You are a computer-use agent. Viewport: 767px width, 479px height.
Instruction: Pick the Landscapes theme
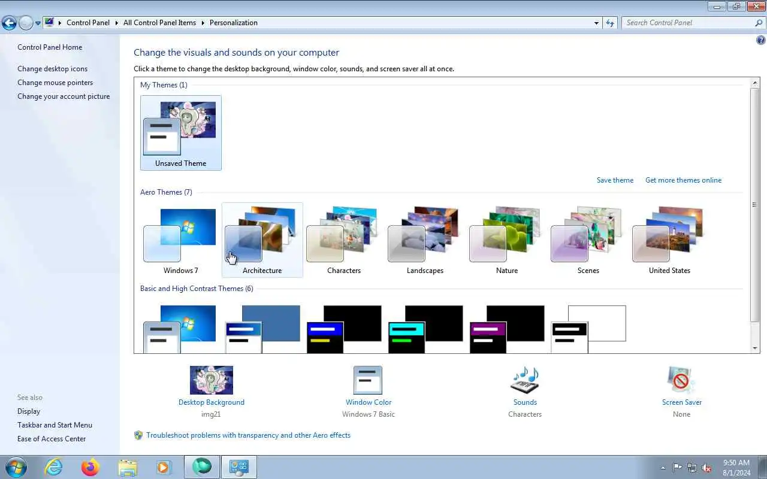coord(425,240)
